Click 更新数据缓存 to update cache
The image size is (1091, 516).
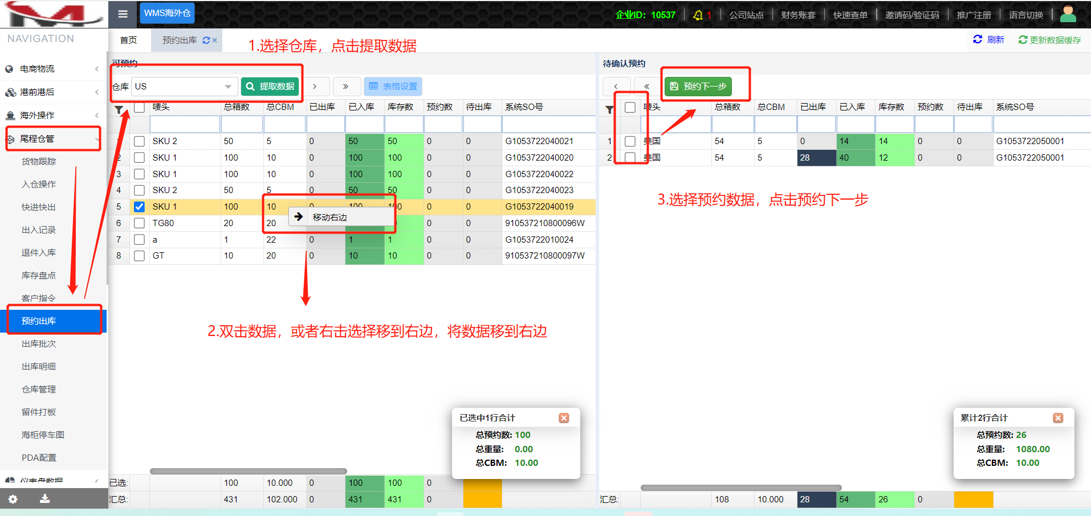click(1050, 40)
